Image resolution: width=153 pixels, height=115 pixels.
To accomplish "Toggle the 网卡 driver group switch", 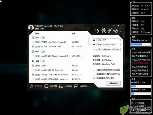I will 43,52.
